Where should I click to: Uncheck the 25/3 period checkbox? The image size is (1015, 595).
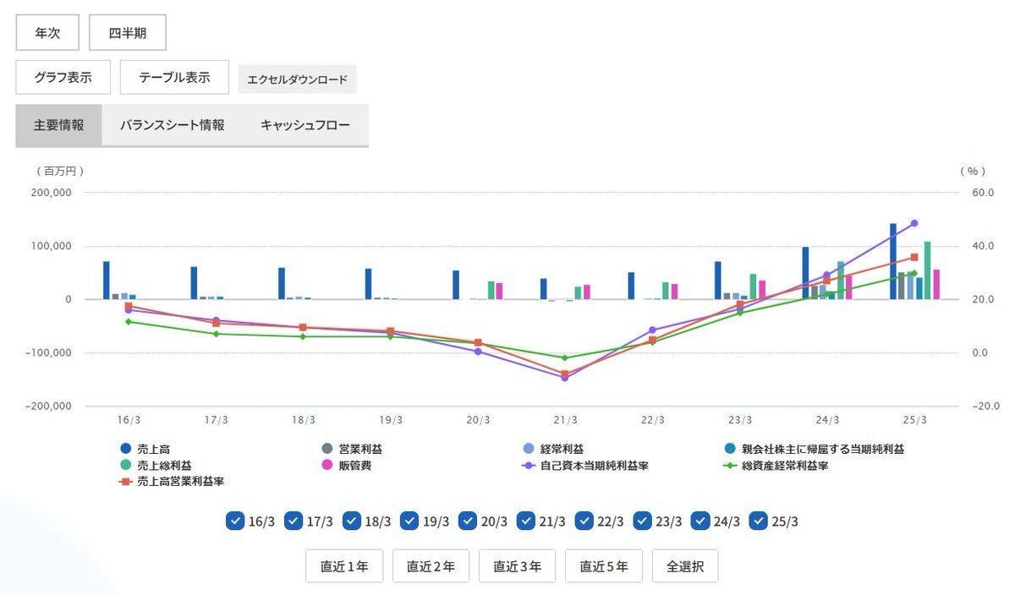coord(758,521)
